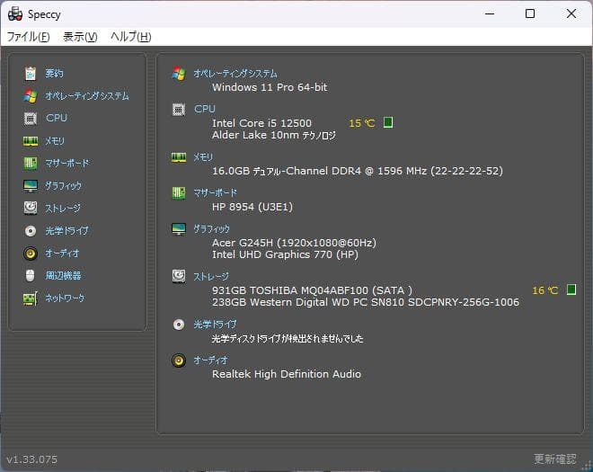Click the オーディオ speaker icon in sidebar

click(31, 254)
